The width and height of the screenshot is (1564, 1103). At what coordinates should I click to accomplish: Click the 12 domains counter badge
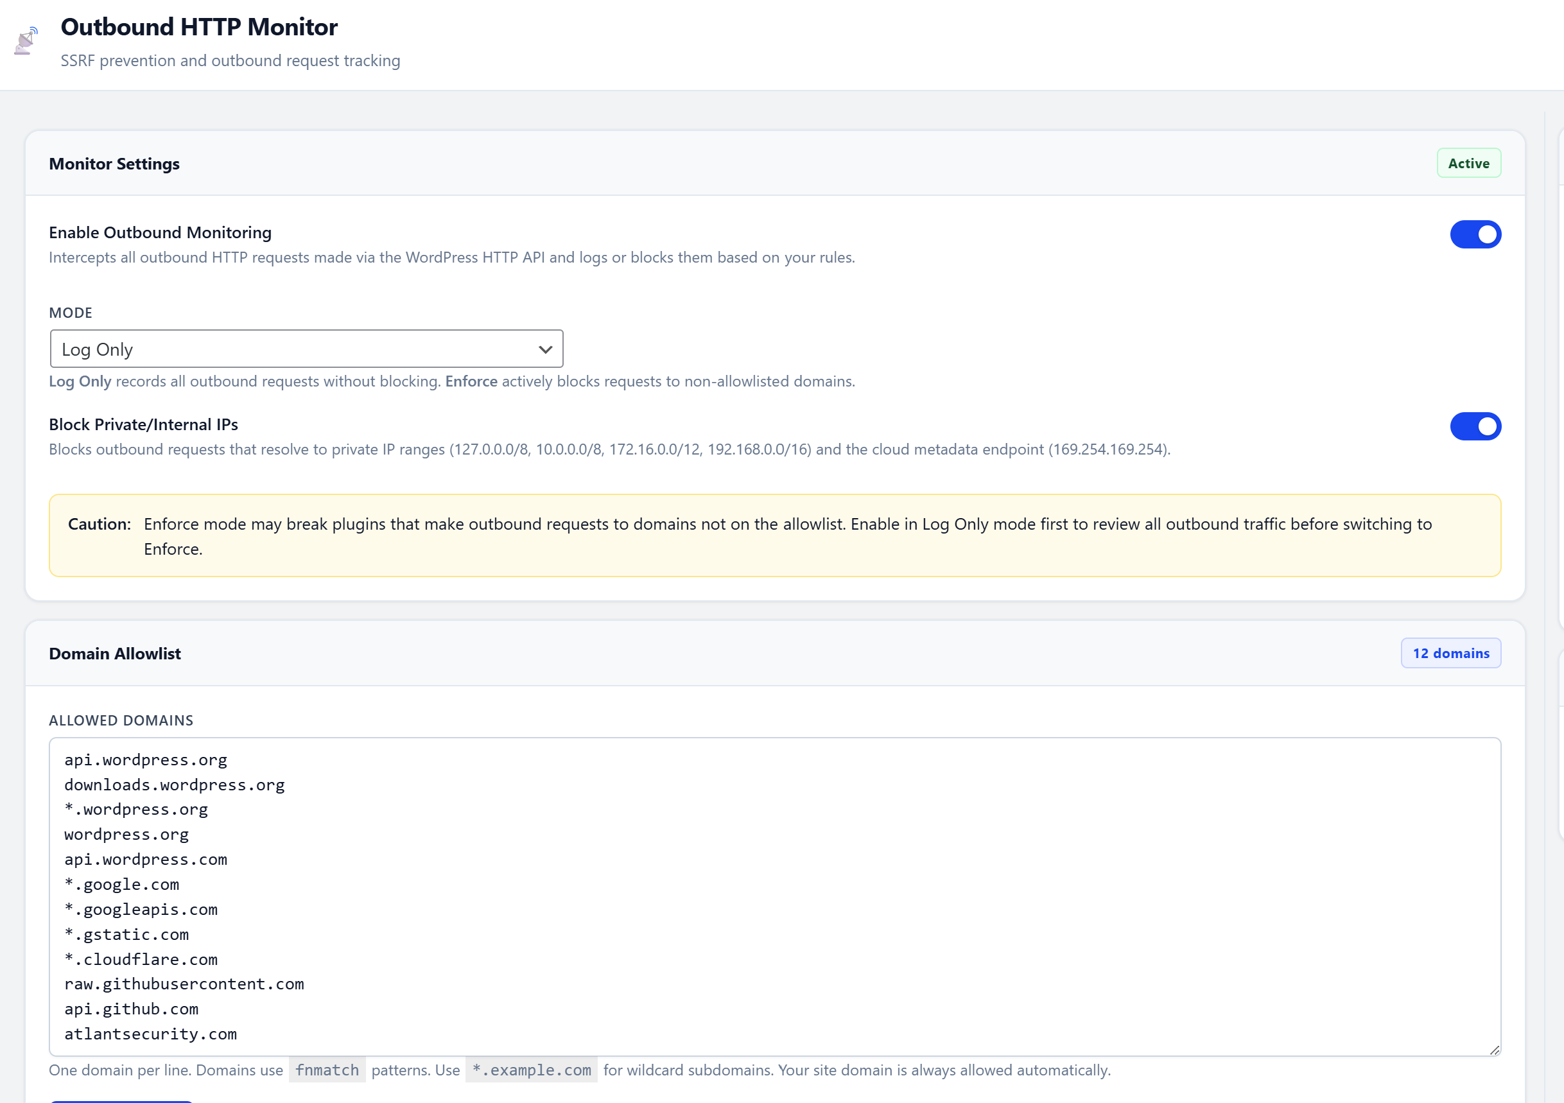(x=1451, y=653)
